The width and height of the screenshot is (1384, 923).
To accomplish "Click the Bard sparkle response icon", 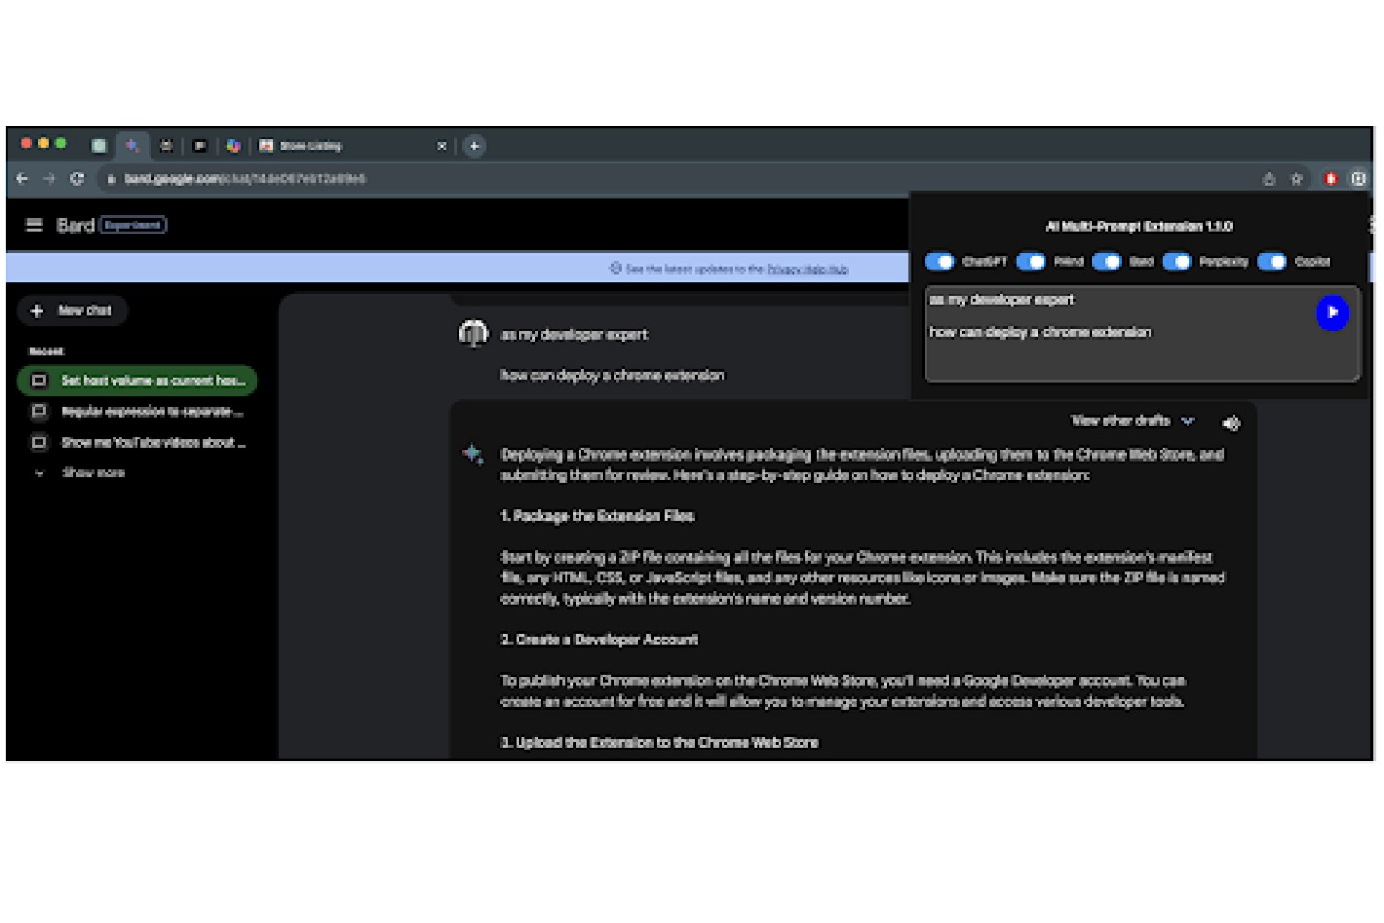I will tap(473, 454).
